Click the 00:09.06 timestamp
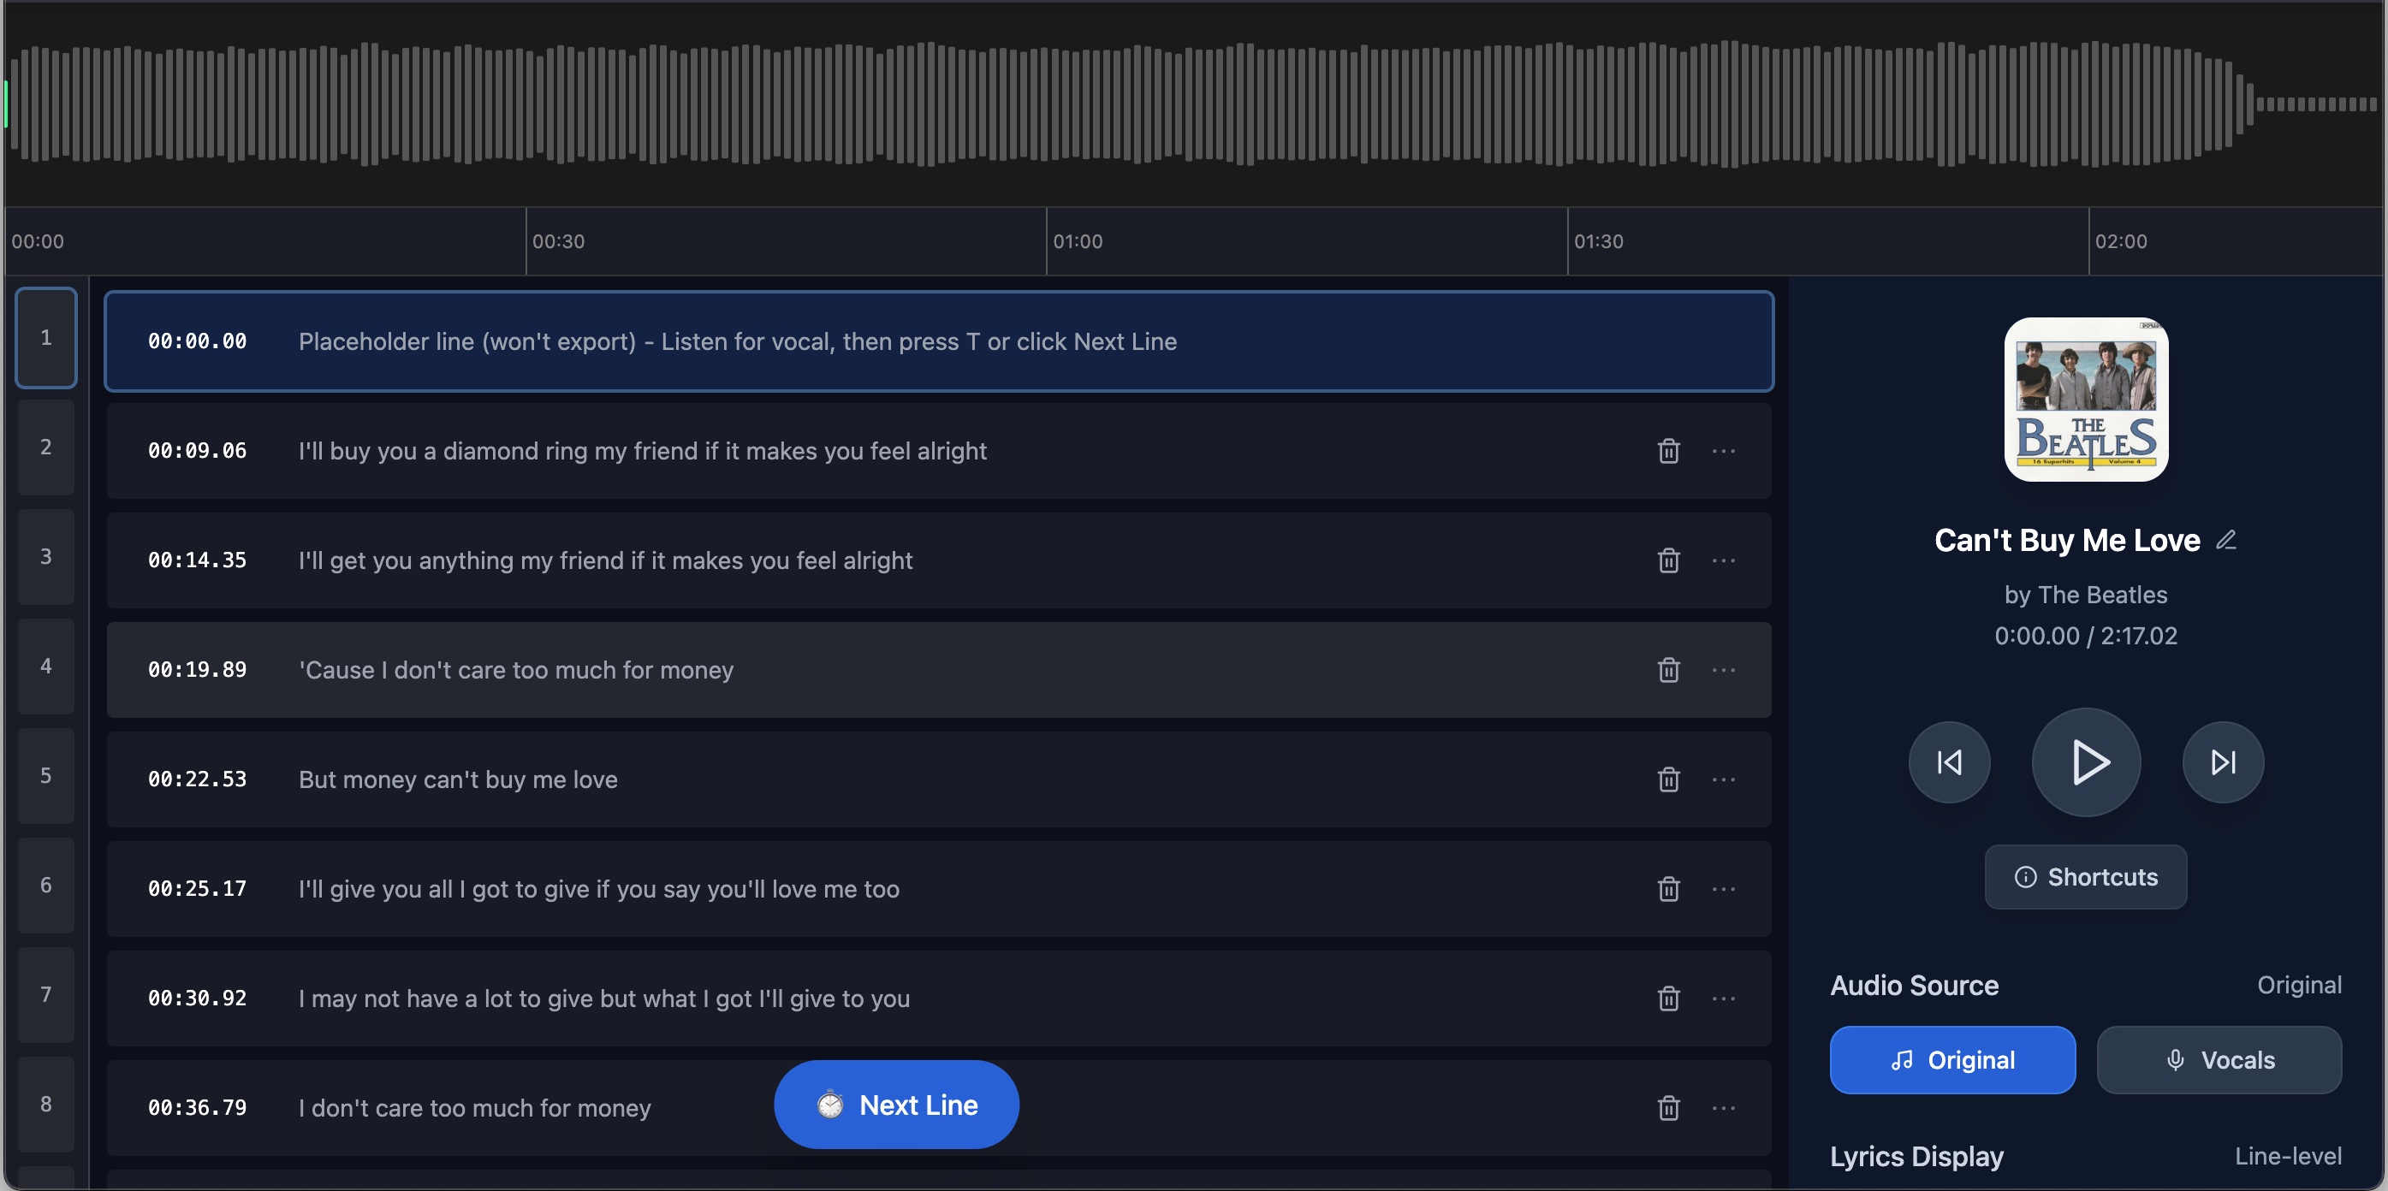2388x1191 pixels. tap(198, 450)
